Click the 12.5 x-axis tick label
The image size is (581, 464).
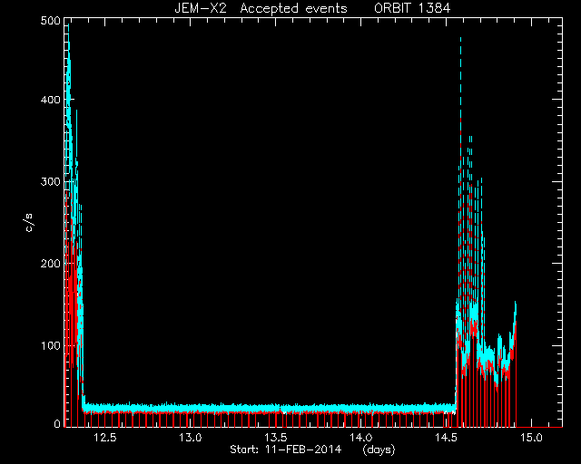[105, 438]
